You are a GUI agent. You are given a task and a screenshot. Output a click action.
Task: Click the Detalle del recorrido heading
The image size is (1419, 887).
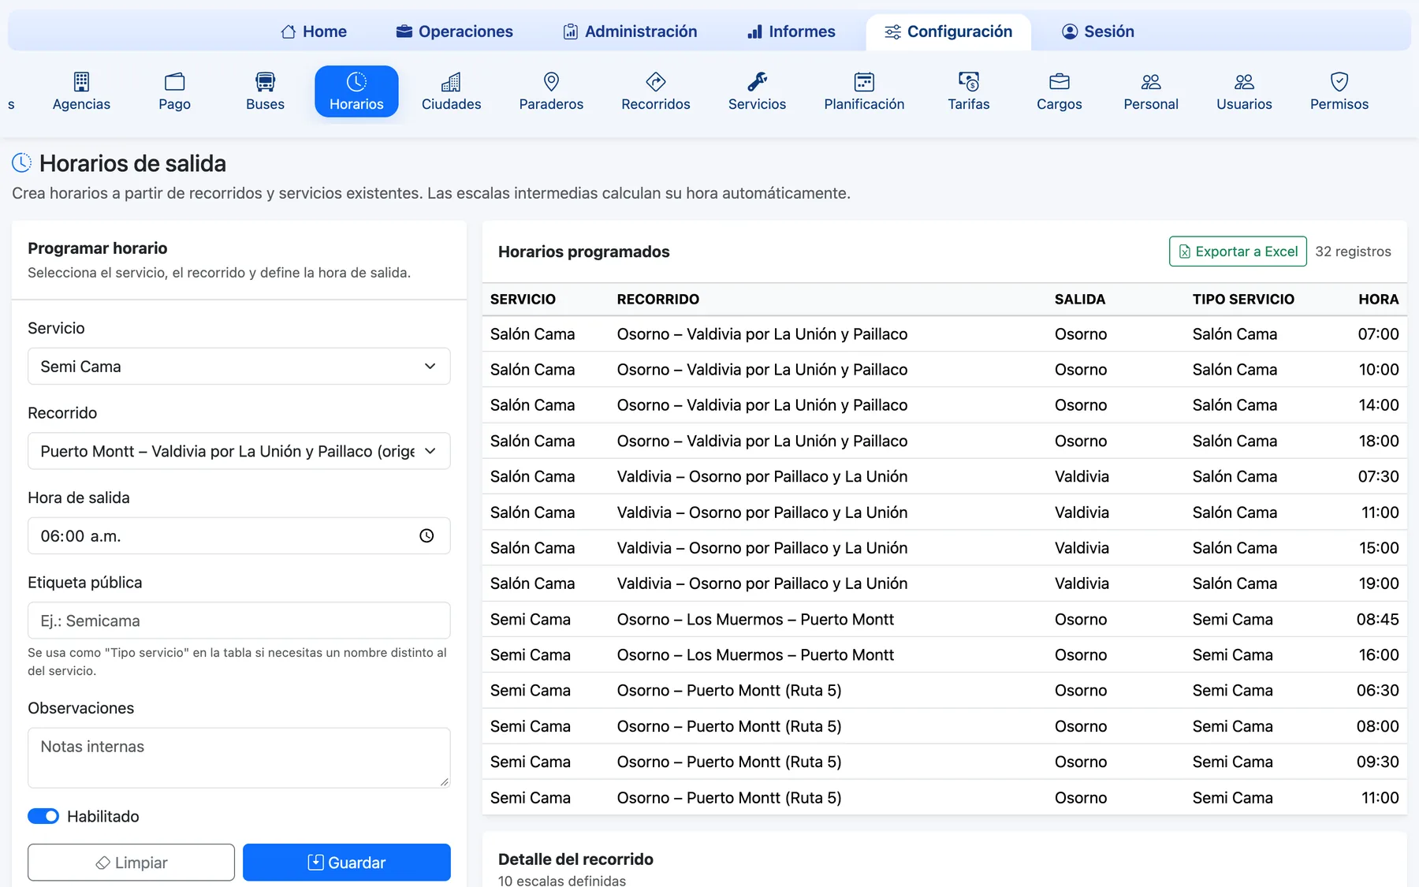click(575, 859)
